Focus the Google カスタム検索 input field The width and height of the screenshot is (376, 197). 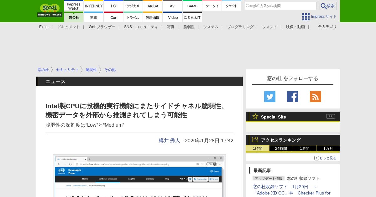[280, 6]
